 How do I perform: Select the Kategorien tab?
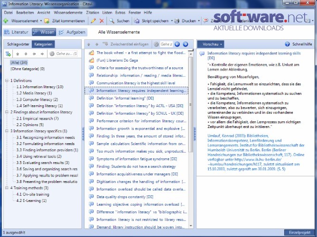[x=43, y=44]
